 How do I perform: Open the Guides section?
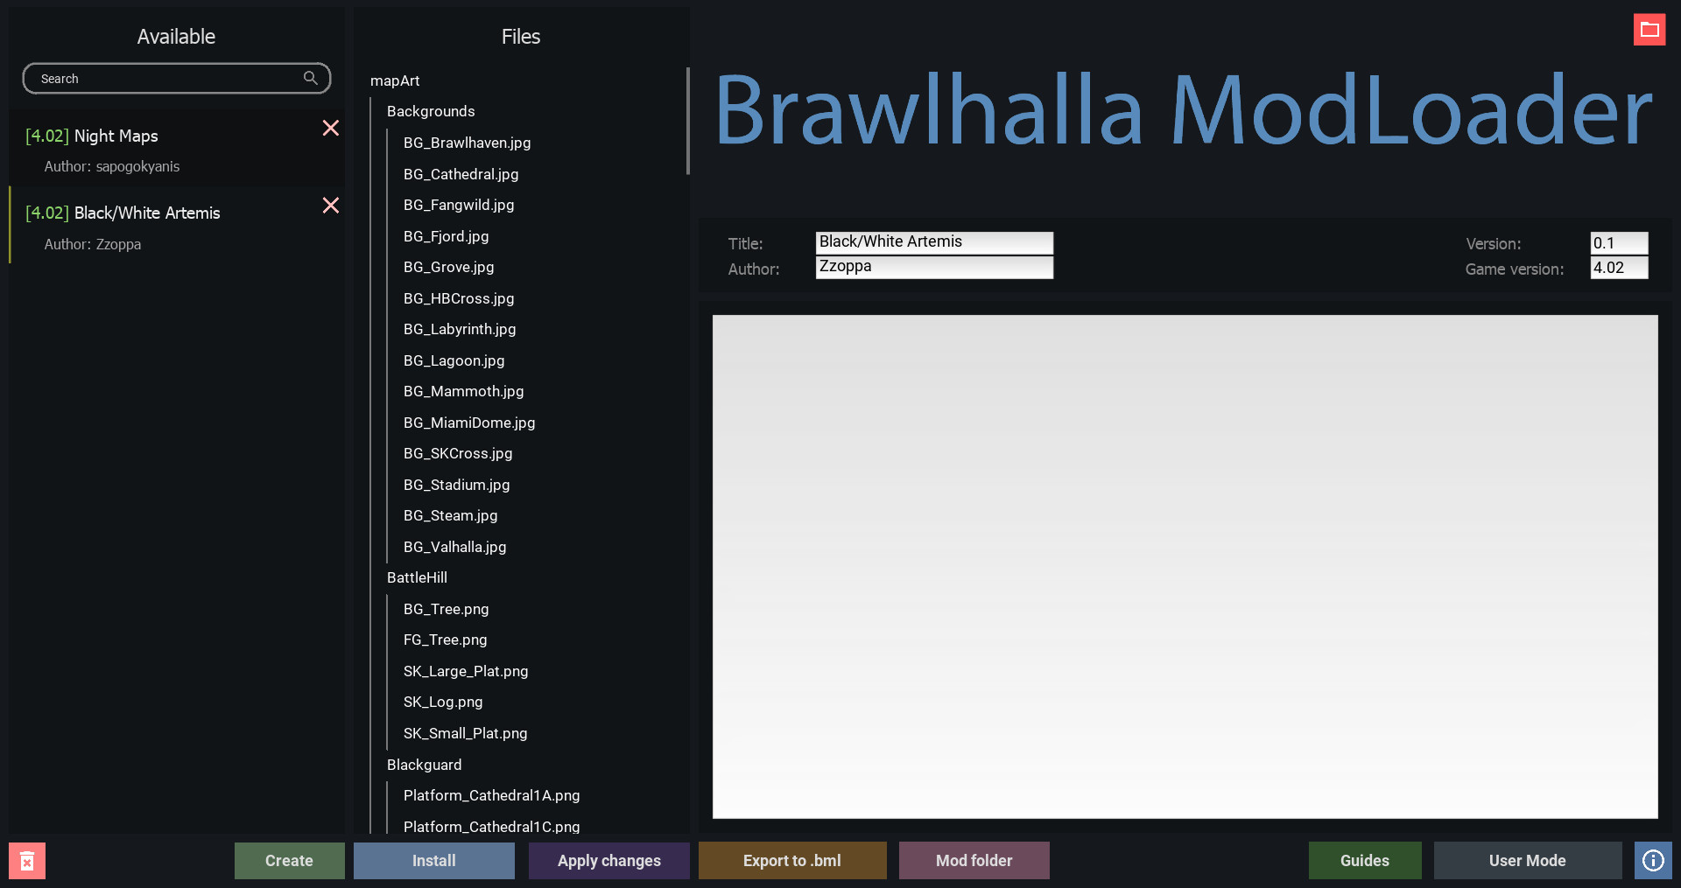coord(1364,861)
